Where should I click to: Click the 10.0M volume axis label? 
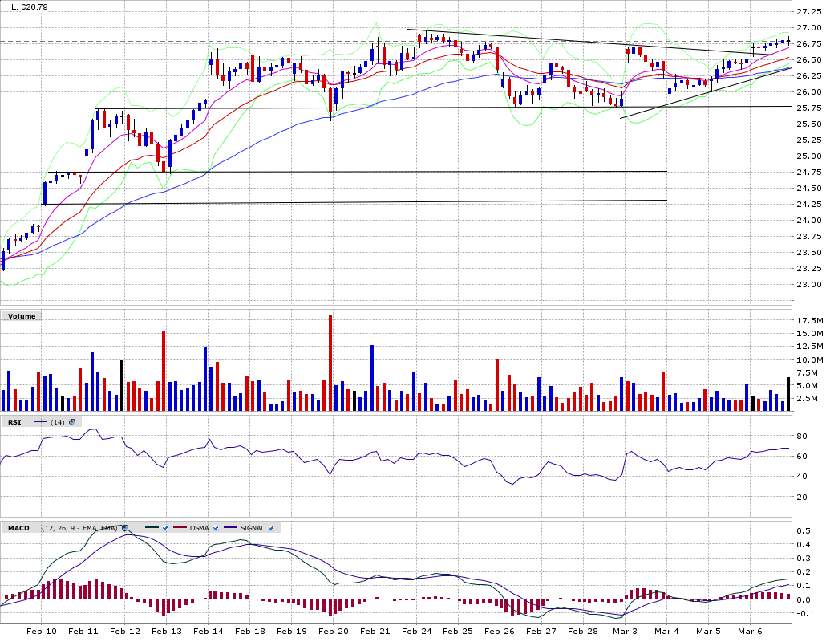click(x=810, y=360)
